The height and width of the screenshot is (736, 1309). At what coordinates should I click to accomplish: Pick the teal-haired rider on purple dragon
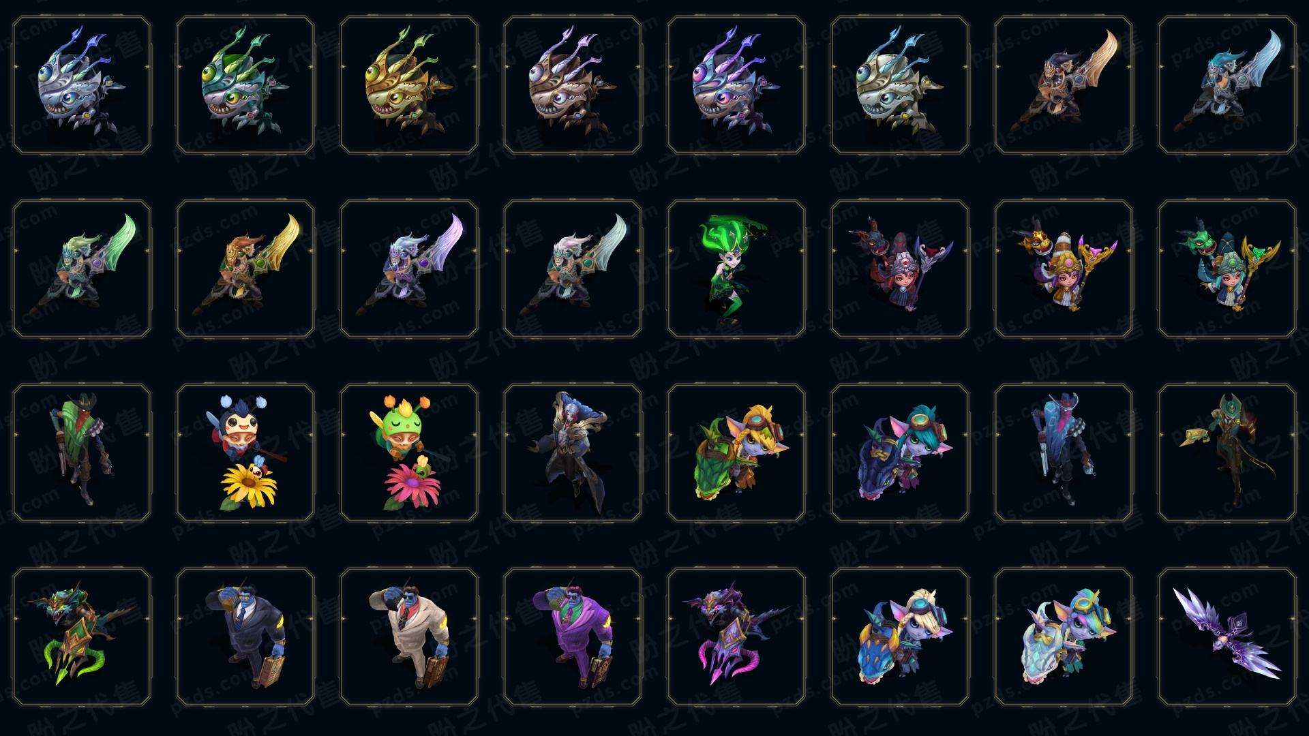[x=900, y=453]
